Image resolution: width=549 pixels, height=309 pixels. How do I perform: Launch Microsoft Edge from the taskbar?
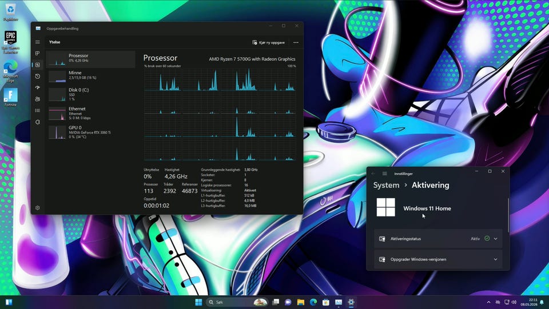313,302
